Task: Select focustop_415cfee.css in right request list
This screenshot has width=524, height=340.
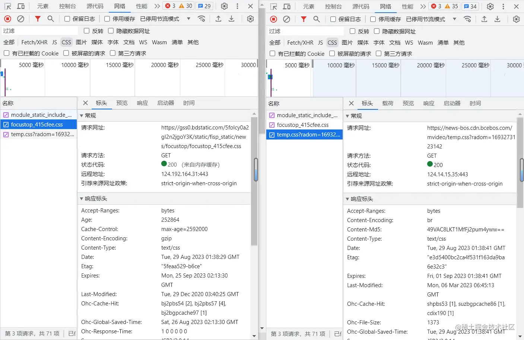Action: click(x=305, y=125)
